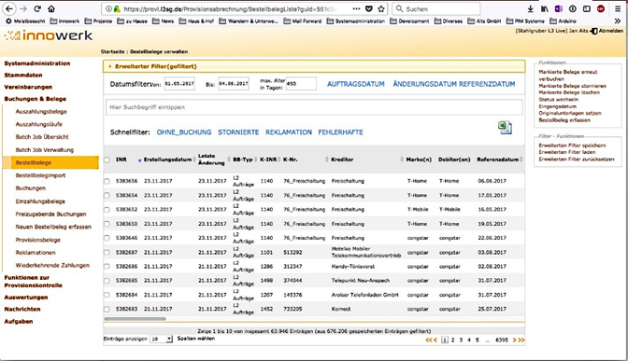Open the Einträge anzeigen count dropdown
628x361 pixels.
click(161, 339)
